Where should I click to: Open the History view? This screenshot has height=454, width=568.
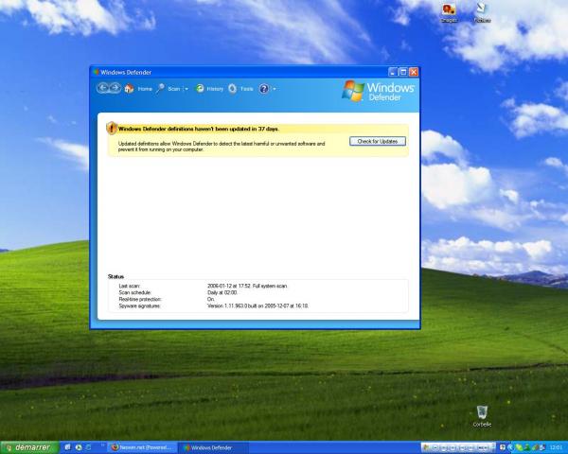[209, 89]
